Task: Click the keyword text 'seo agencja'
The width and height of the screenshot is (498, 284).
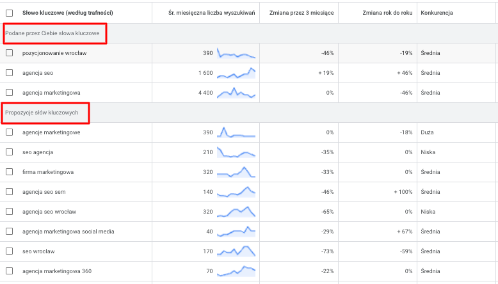Action: pos(38,152)
